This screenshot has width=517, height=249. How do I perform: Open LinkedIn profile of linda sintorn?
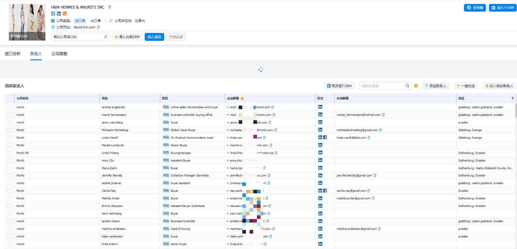pyautogui.click(x=320, y=244)
